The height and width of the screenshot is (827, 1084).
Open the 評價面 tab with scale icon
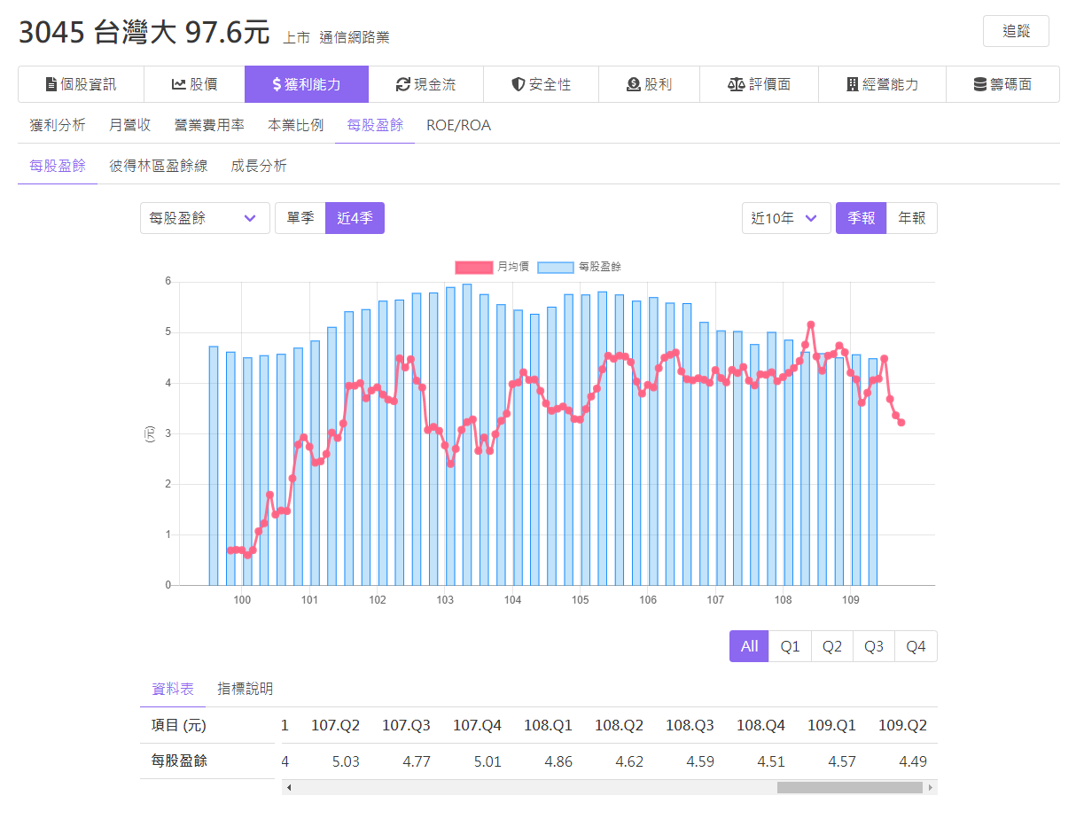pyautogui.click(x=759, y=84)
